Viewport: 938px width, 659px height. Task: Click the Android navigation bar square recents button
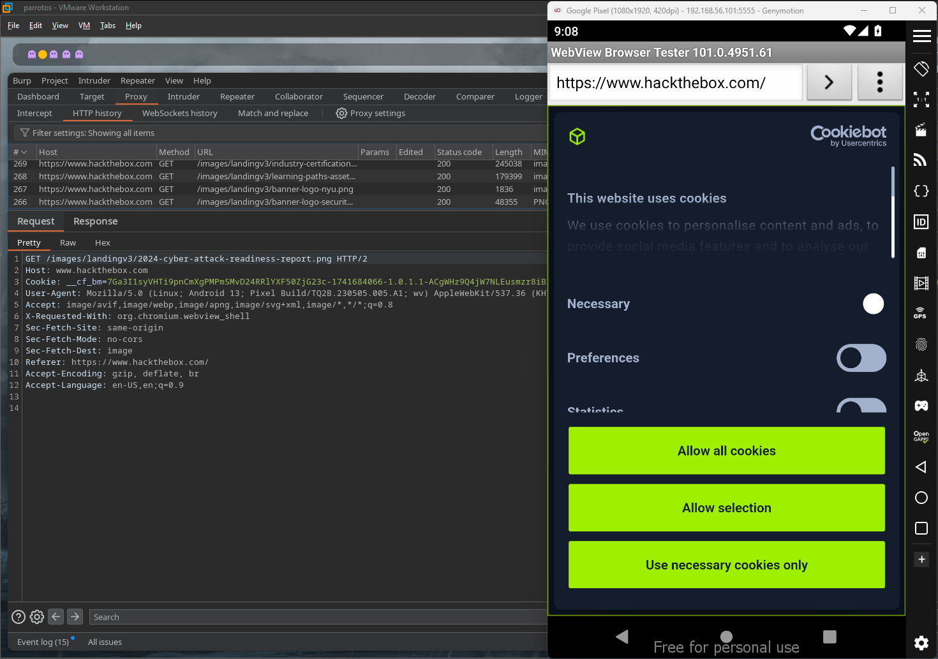click(830, 636)
